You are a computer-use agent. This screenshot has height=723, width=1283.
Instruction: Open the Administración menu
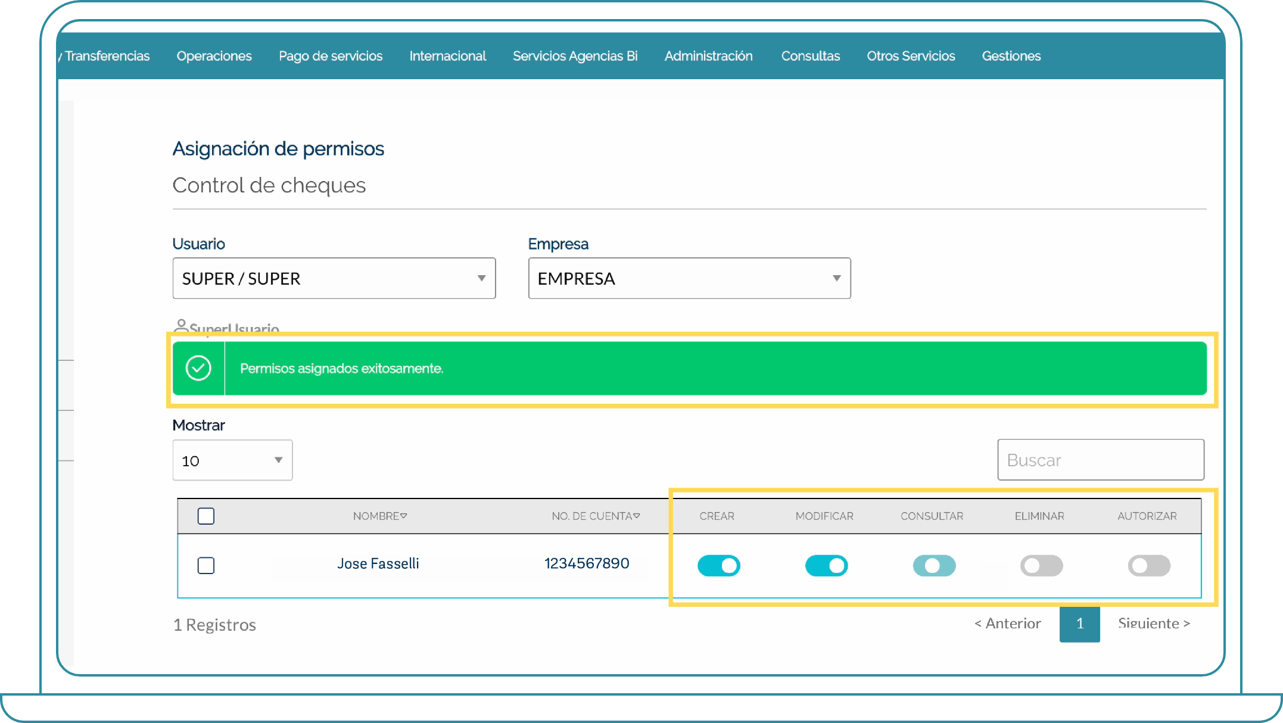tap(708, 56)
